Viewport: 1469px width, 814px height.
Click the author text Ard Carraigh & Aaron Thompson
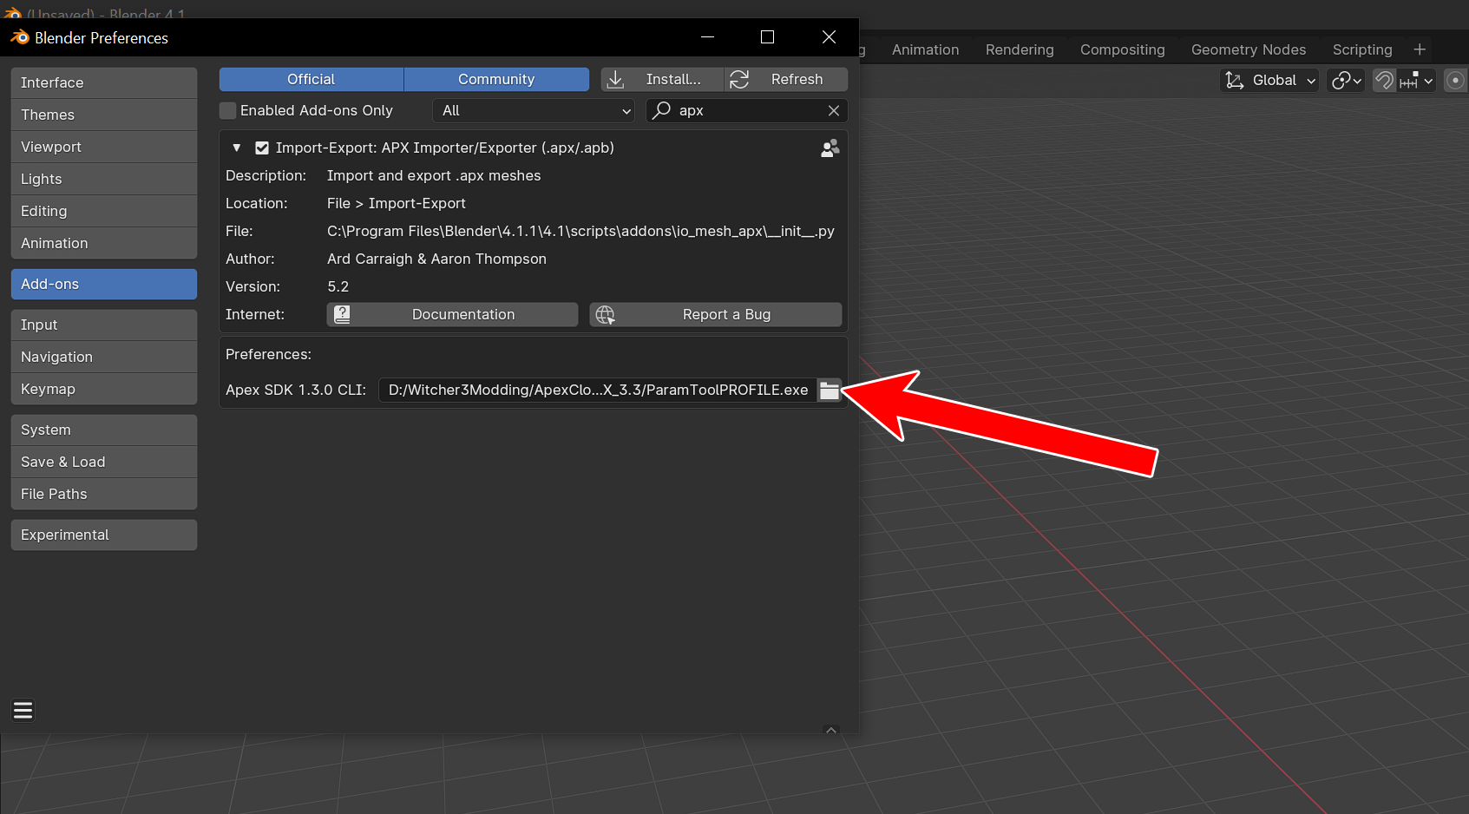tap(436, 259)
